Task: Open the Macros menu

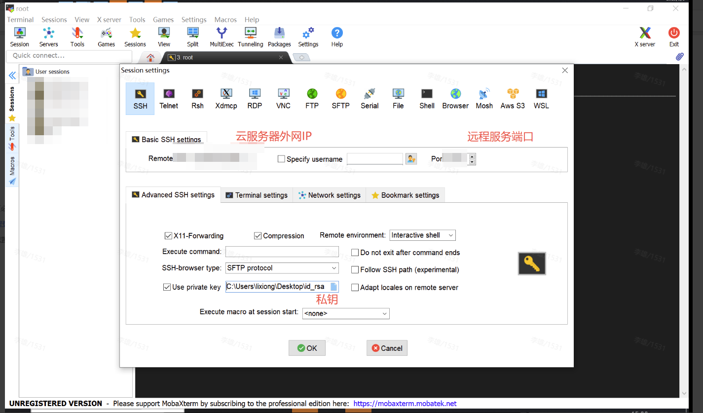Action: point(225,20)
